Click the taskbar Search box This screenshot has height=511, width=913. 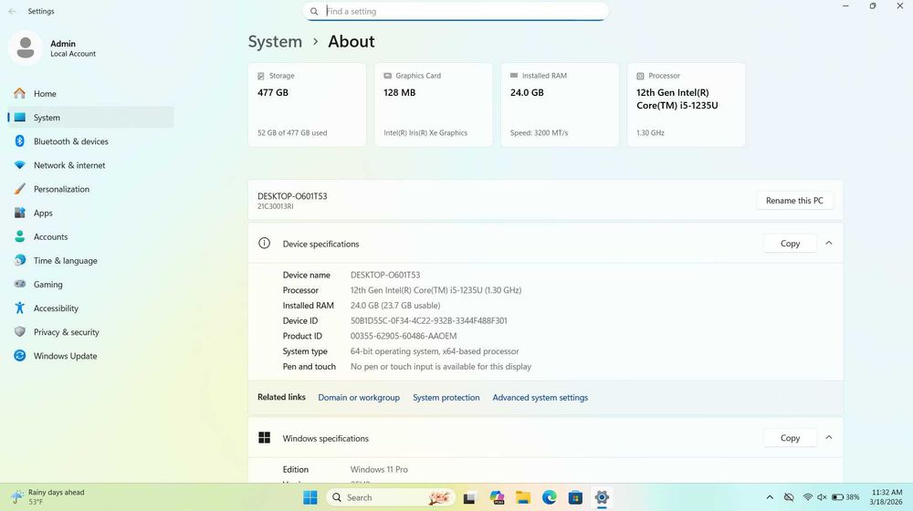click(x=390, y=497)
